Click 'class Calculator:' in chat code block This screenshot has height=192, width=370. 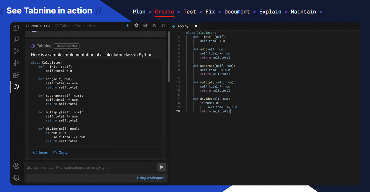coord(47,63)
